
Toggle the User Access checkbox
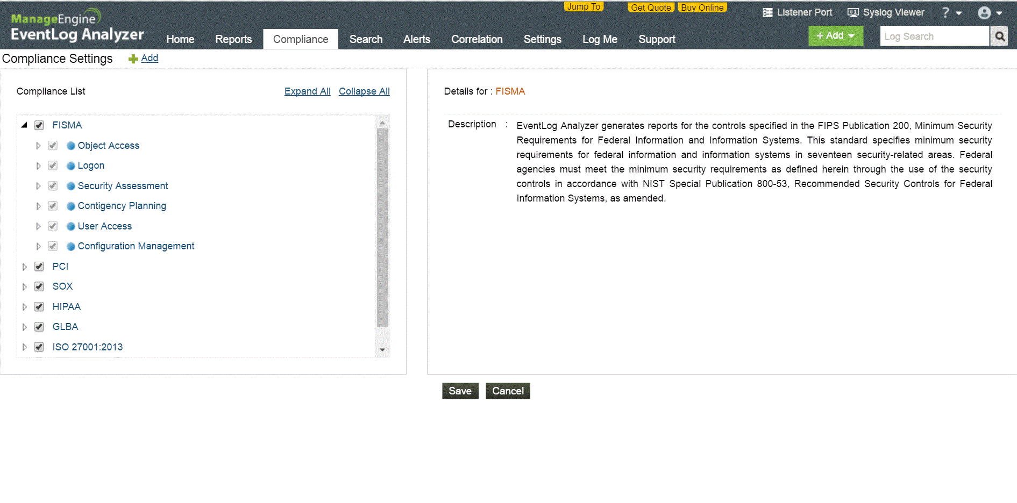pyautogui.click(x=53, y=226)
